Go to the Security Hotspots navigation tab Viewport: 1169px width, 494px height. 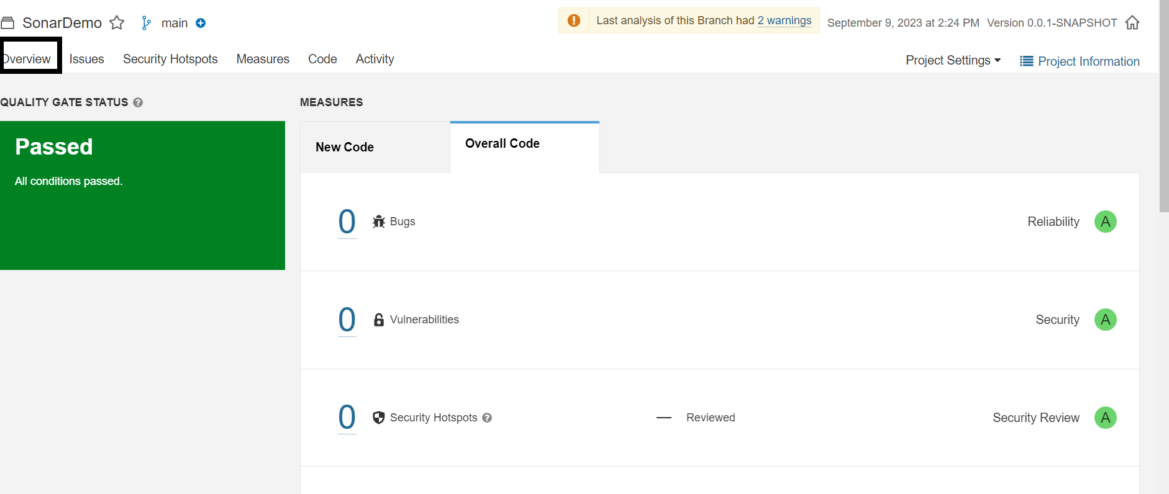(x=170, y=59)
